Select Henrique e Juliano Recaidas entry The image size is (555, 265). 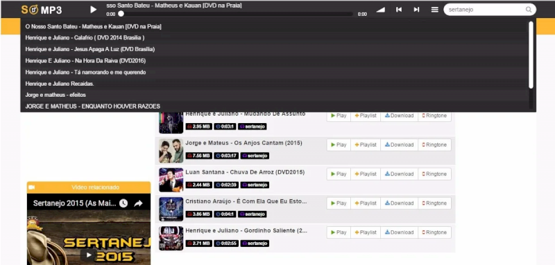60,84
